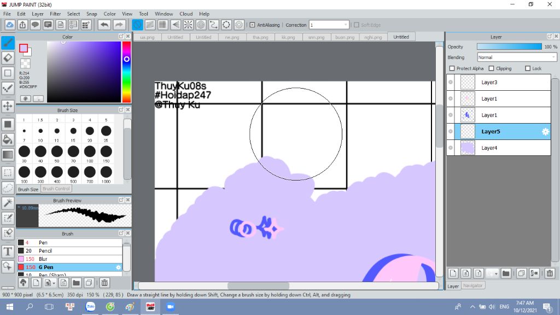Image resolution: width=560 pixels, height=315 pixels.
Task: Select the Move tool
Action: [x=8, y=106]
